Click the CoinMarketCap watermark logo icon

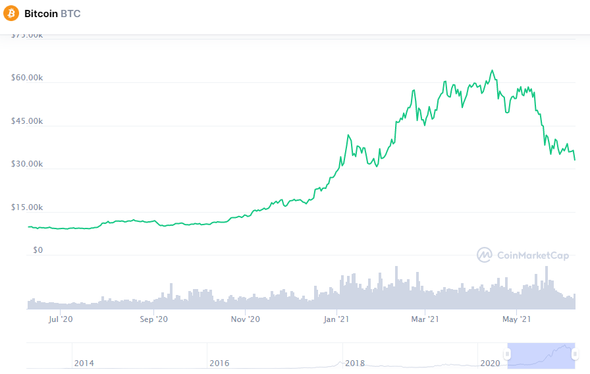pyautogui.click(x=485, y=255)
